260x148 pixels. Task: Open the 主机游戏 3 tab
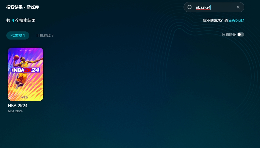point(45,35)
